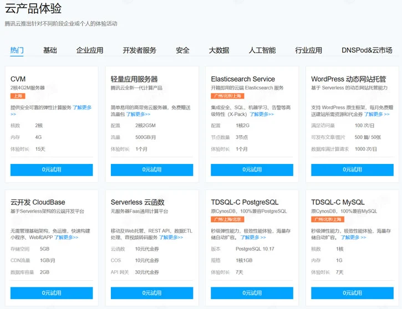Image resolution: width=402 pixels, height=309 pixels.
Task: Click 0元试用 for TDSQL-C MySQL
Action: click(352, 293)
